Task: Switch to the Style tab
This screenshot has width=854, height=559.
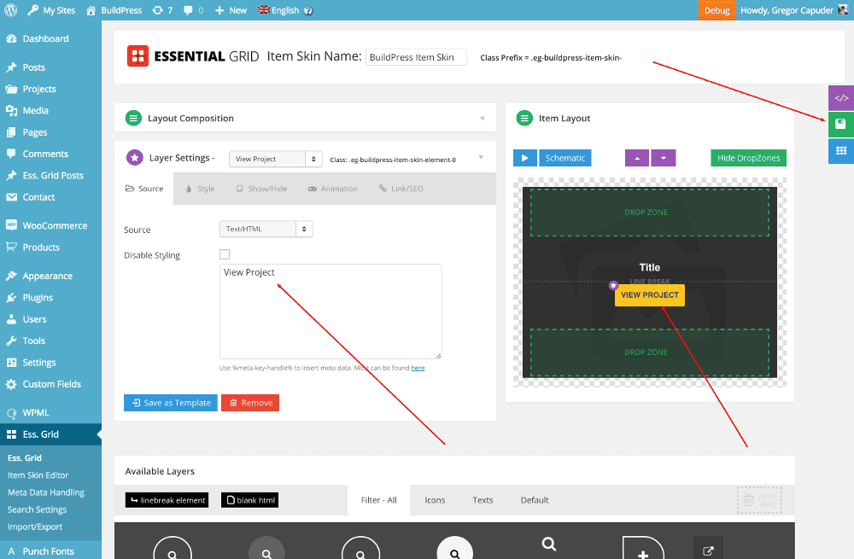Action: (200, 189)
